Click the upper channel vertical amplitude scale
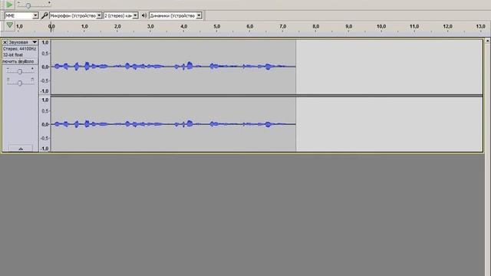 [44, 67]
